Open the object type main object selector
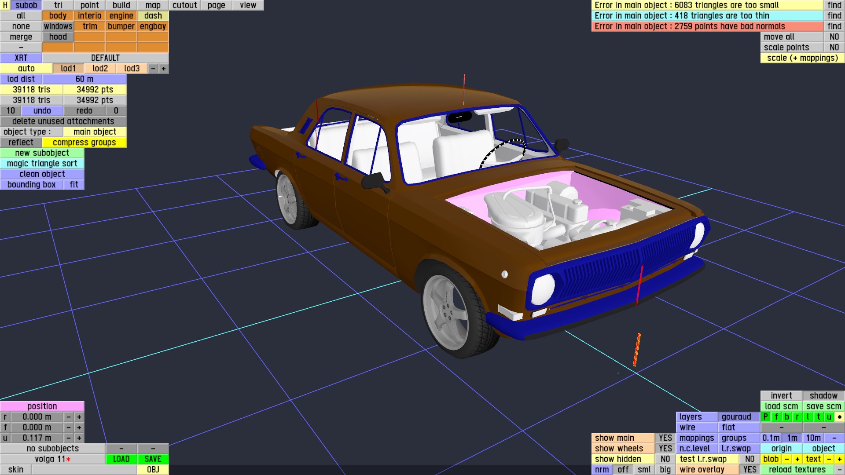Viewport: 845px width, 475px height. click(95, 132)
